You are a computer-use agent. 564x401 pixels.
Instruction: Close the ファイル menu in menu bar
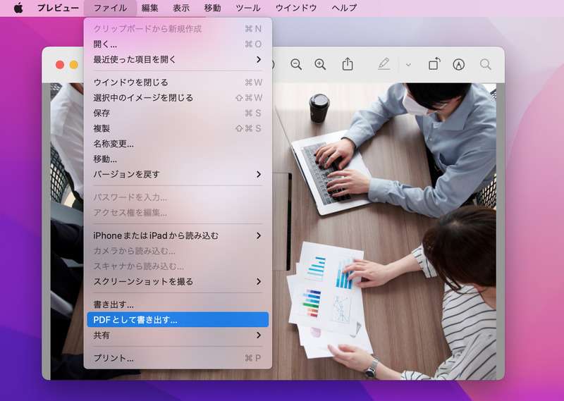click(x=110, y=8)
